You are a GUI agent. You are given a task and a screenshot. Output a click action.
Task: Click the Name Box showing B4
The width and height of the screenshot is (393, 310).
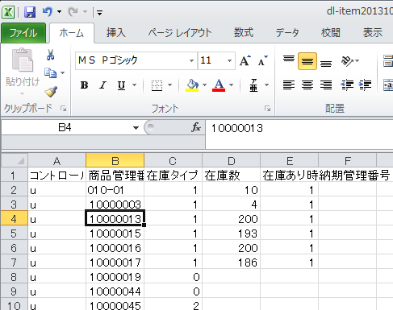(65, 128)
